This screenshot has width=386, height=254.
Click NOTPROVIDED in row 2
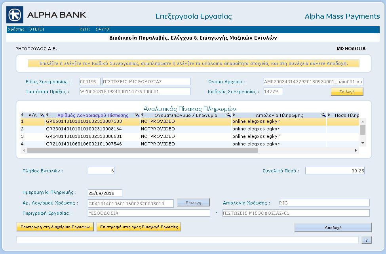point(158,129)
